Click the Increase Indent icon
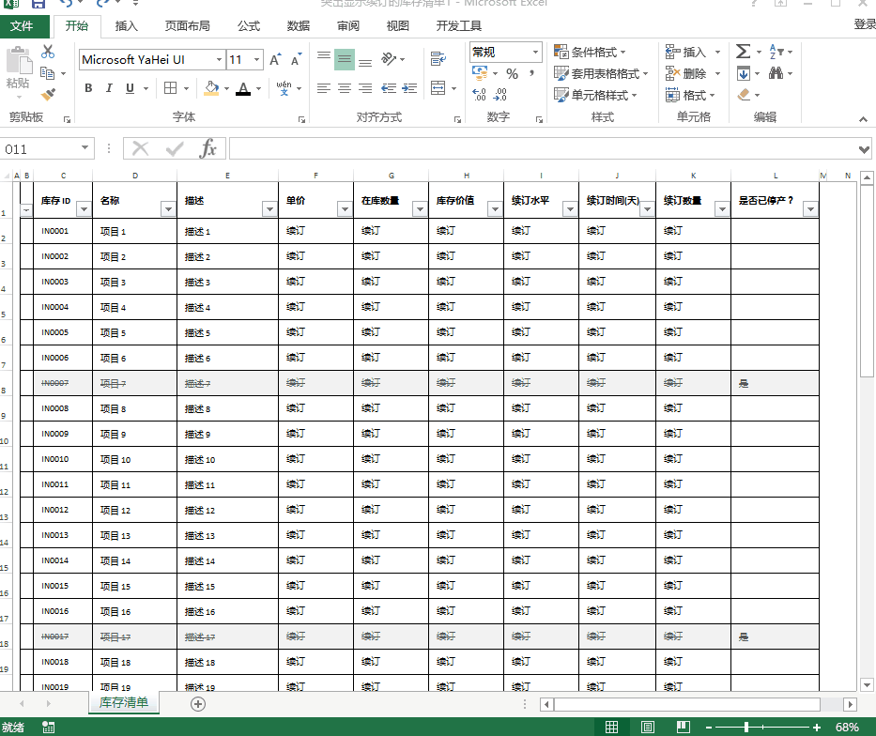This screenshot has width=876, height=736. tap(409, 88)
